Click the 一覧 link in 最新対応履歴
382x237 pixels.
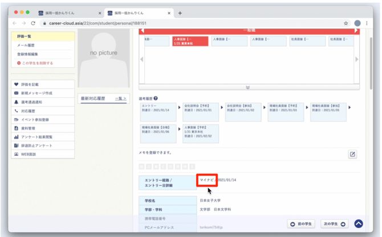click(x=120, y=98)
